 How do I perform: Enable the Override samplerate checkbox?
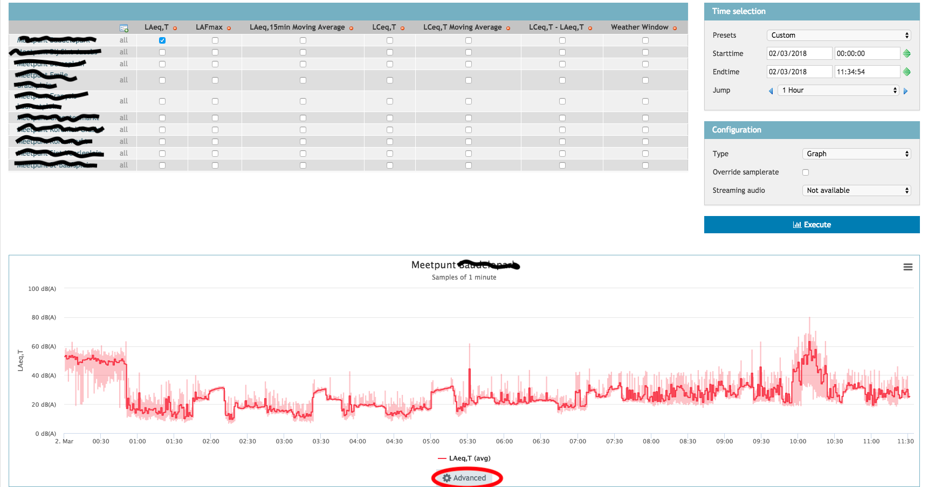pyautogui.click(x=806, y=172)
